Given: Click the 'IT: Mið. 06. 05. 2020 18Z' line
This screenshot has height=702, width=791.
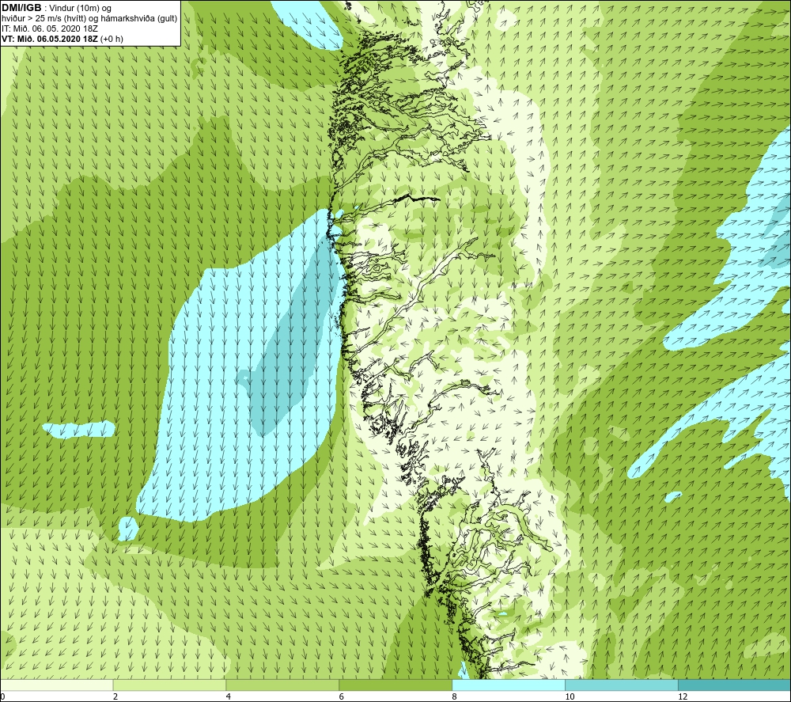Looking at the screenshot, I should pyautogui.click(x=49, y=28).
